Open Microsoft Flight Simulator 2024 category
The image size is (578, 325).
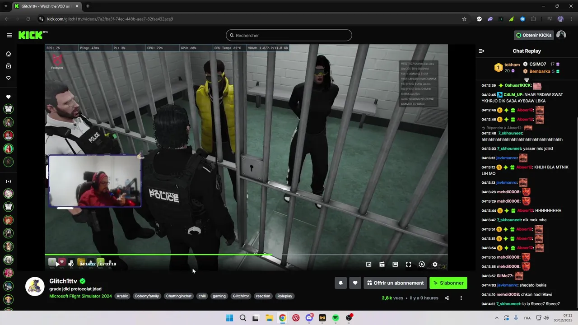coord(80,296)
